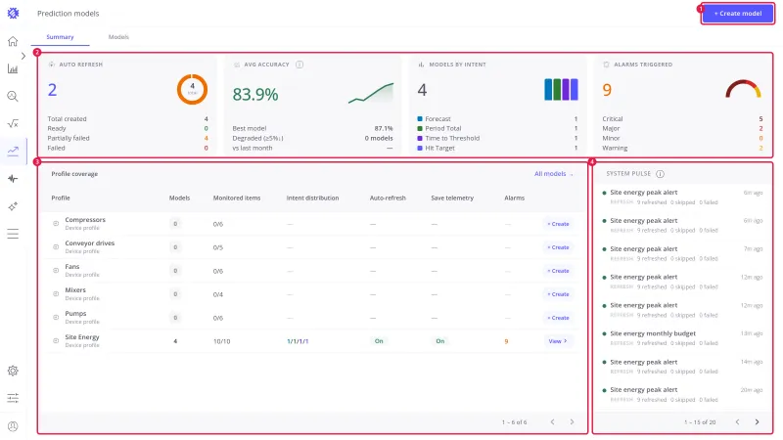The height and width of the screenshot is (440, 783).
Task: Click the Site Energy intent distribution 1/1/1/1
Action: point(298,341)
